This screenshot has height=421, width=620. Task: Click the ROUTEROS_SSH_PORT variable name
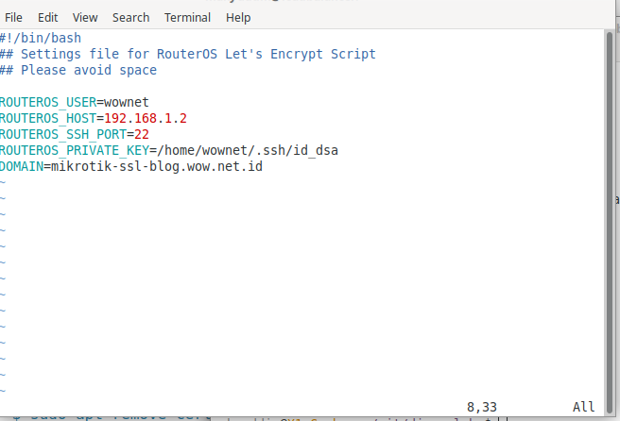pyautogui.click(x=63, y=135)
